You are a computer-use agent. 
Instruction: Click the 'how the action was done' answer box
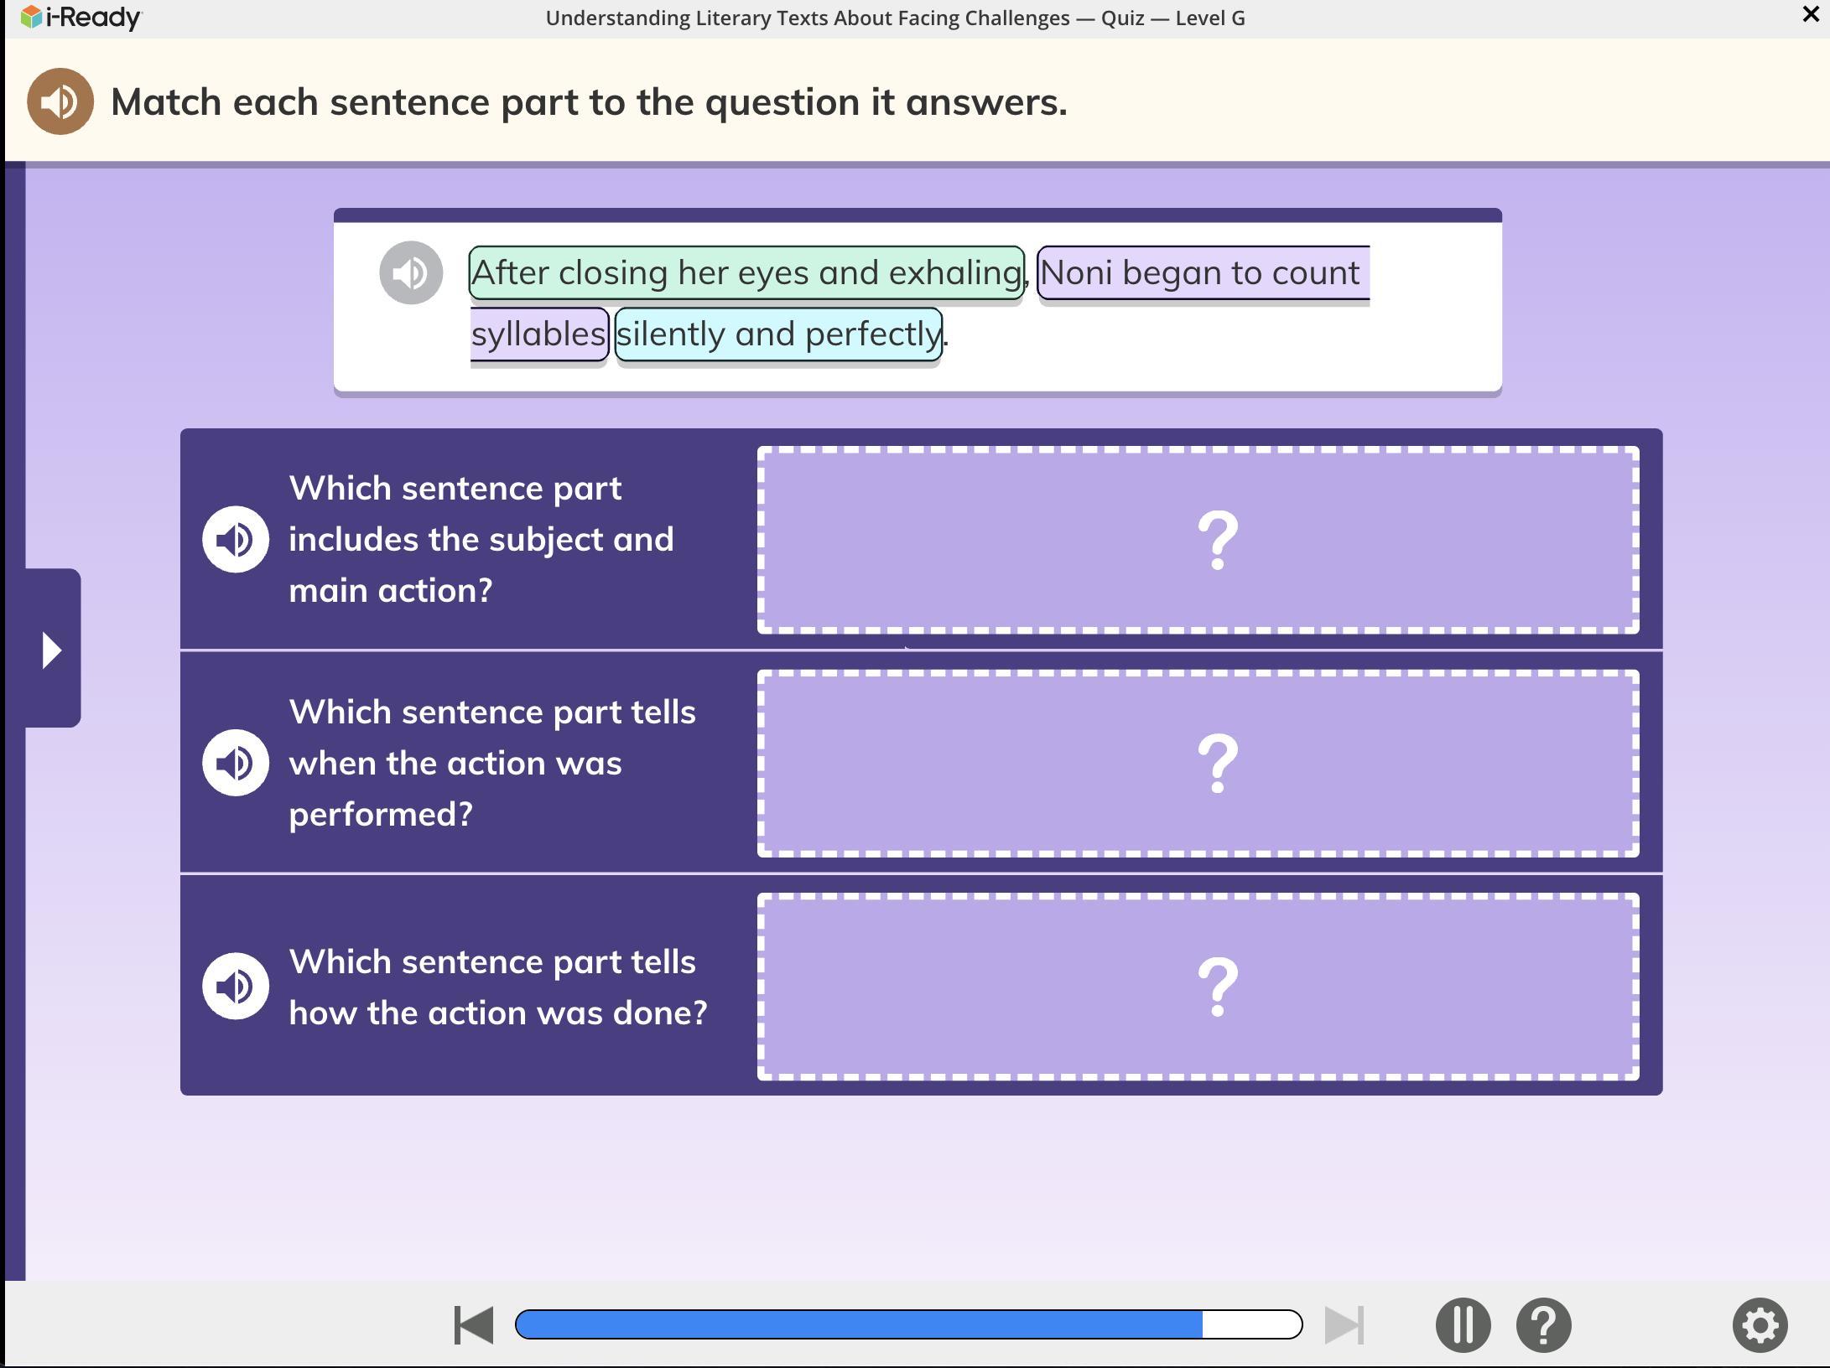[x=1198, y=986]
